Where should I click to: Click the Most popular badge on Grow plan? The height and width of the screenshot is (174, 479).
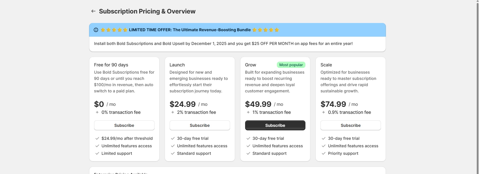click(x=291, y=65)
